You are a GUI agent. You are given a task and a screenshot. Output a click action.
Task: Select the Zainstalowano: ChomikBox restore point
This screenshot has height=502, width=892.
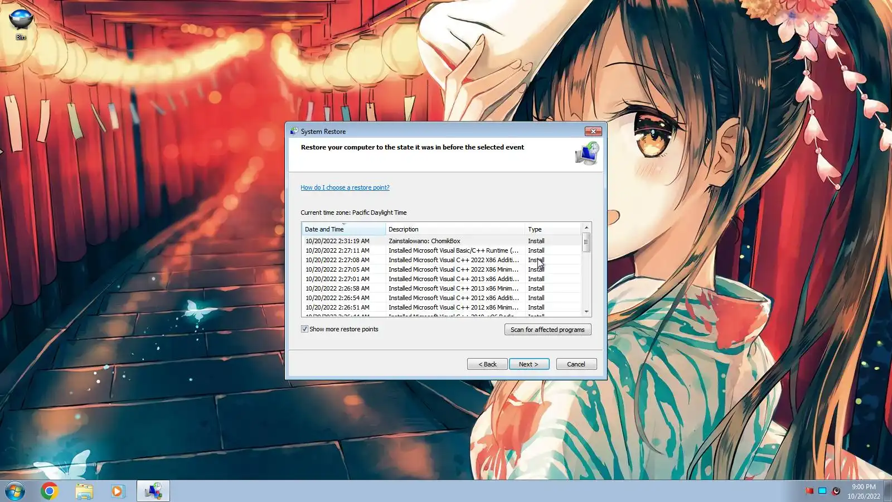(441, 241)
